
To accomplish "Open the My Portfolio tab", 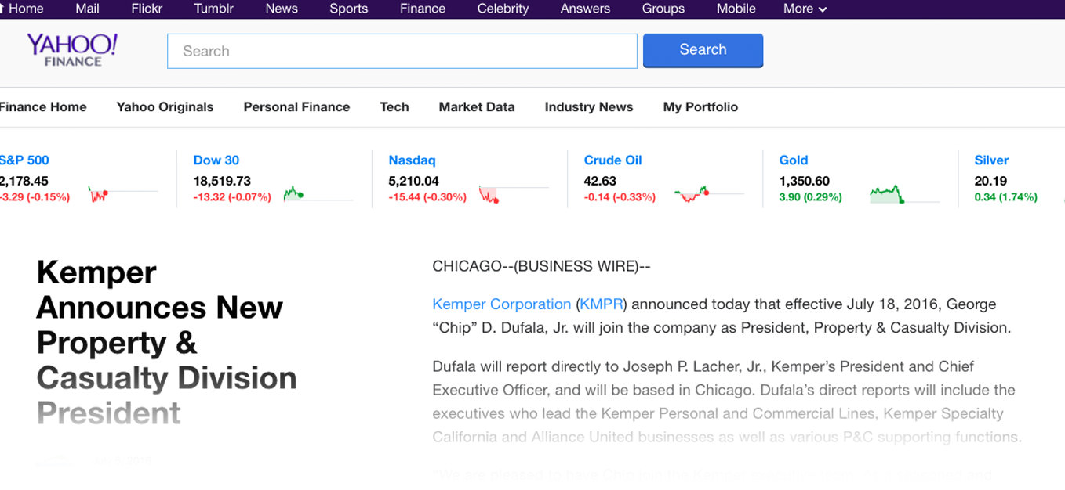I will 700,107.
